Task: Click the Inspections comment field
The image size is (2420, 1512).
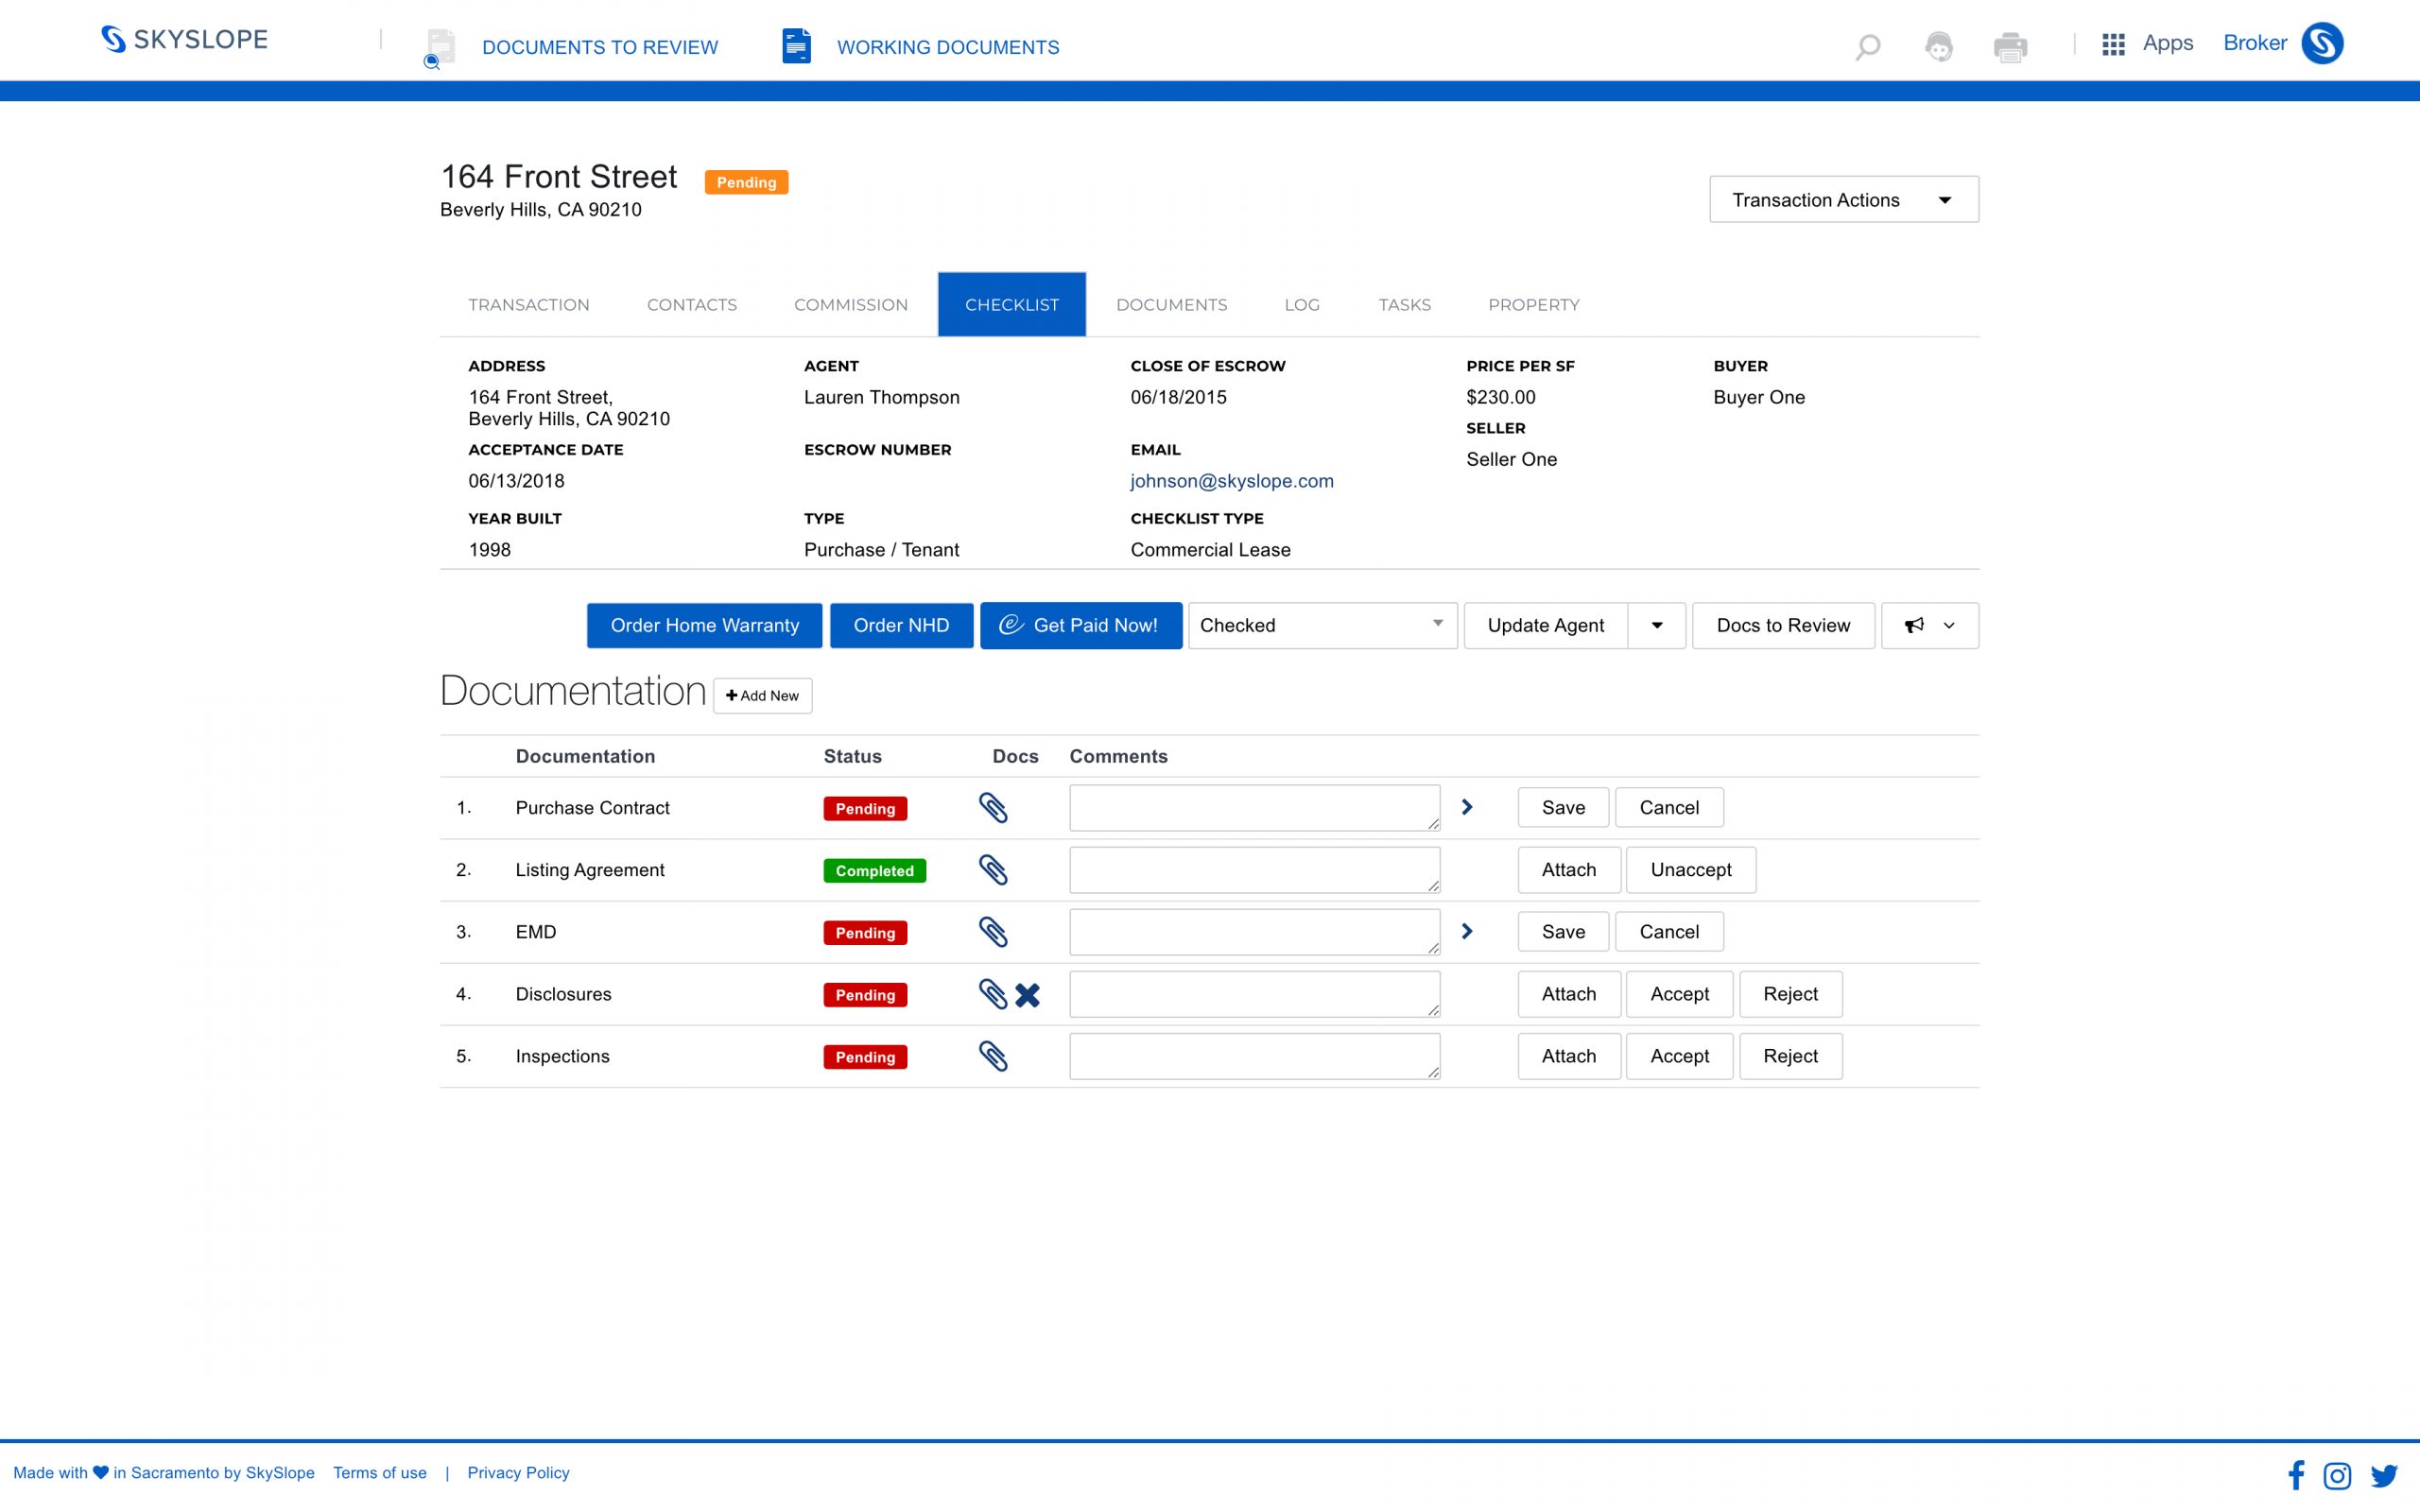Action: coord(1254,1055)
